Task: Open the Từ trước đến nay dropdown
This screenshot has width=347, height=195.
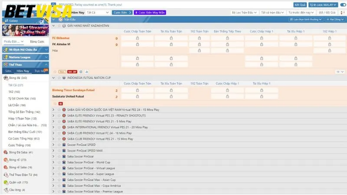Action: click(x=301, y=13)
